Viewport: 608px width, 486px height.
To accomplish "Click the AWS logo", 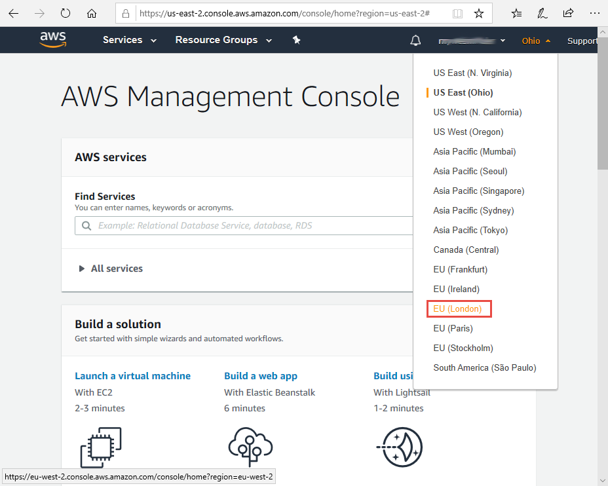I will tap(53, 39).
